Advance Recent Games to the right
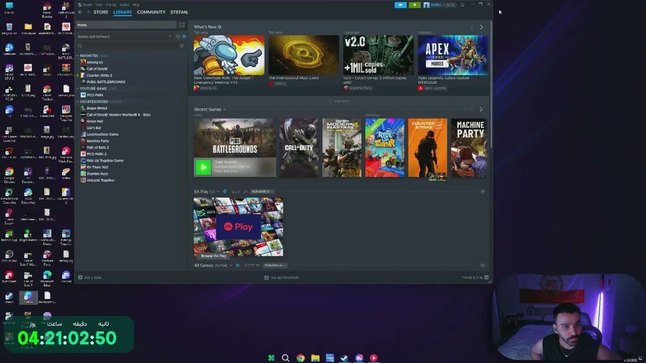The height and width of the screenshot is (363, 646). (481, 109)
